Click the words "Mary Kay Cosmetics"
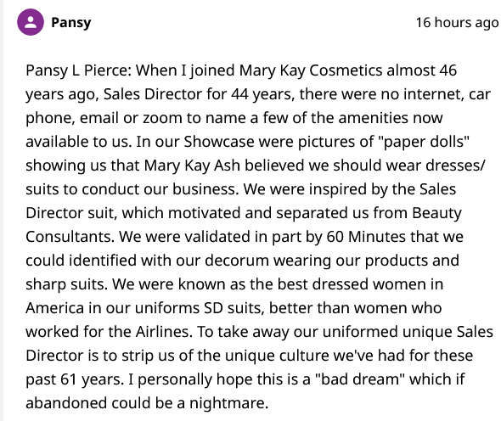The height and width of the screenshot is (421, 501). coord(311,70)
